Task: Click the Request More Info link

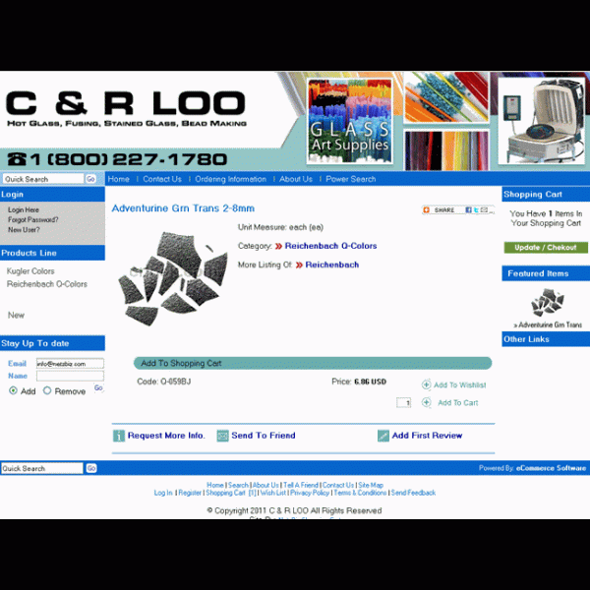Action: point(166,436)
